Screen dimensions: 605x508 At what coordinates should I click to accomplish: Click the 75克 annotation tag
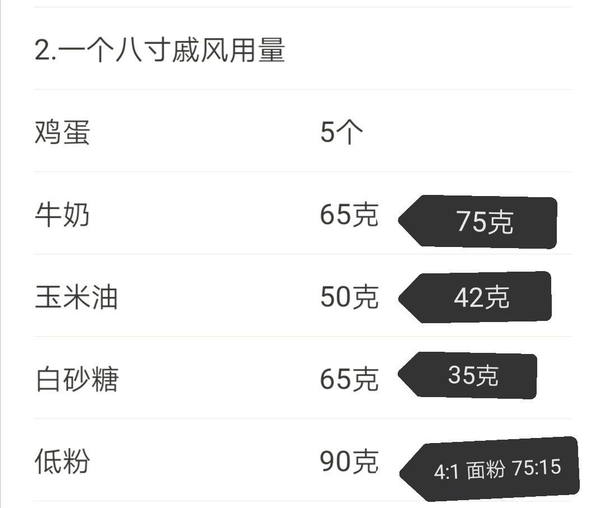[478, 222]
